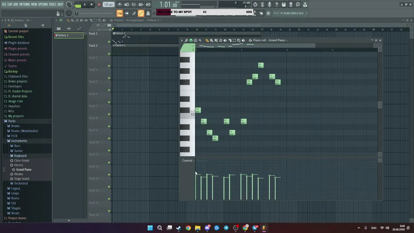Click the Piano roll stamp tool icon
Image resolution: width=414 pixels, height=233 pixels.
[x=195, y=40]
